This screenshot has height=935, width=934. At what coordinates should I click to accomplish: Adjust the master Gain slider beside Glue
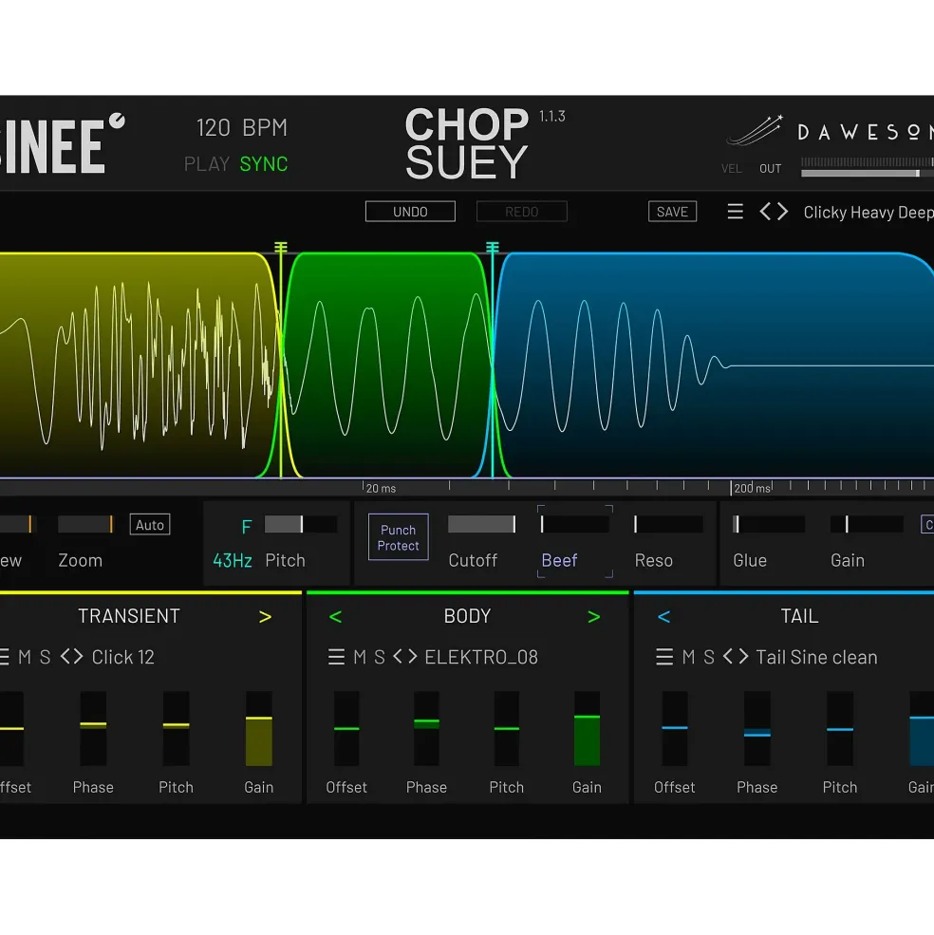pos(867,524)
